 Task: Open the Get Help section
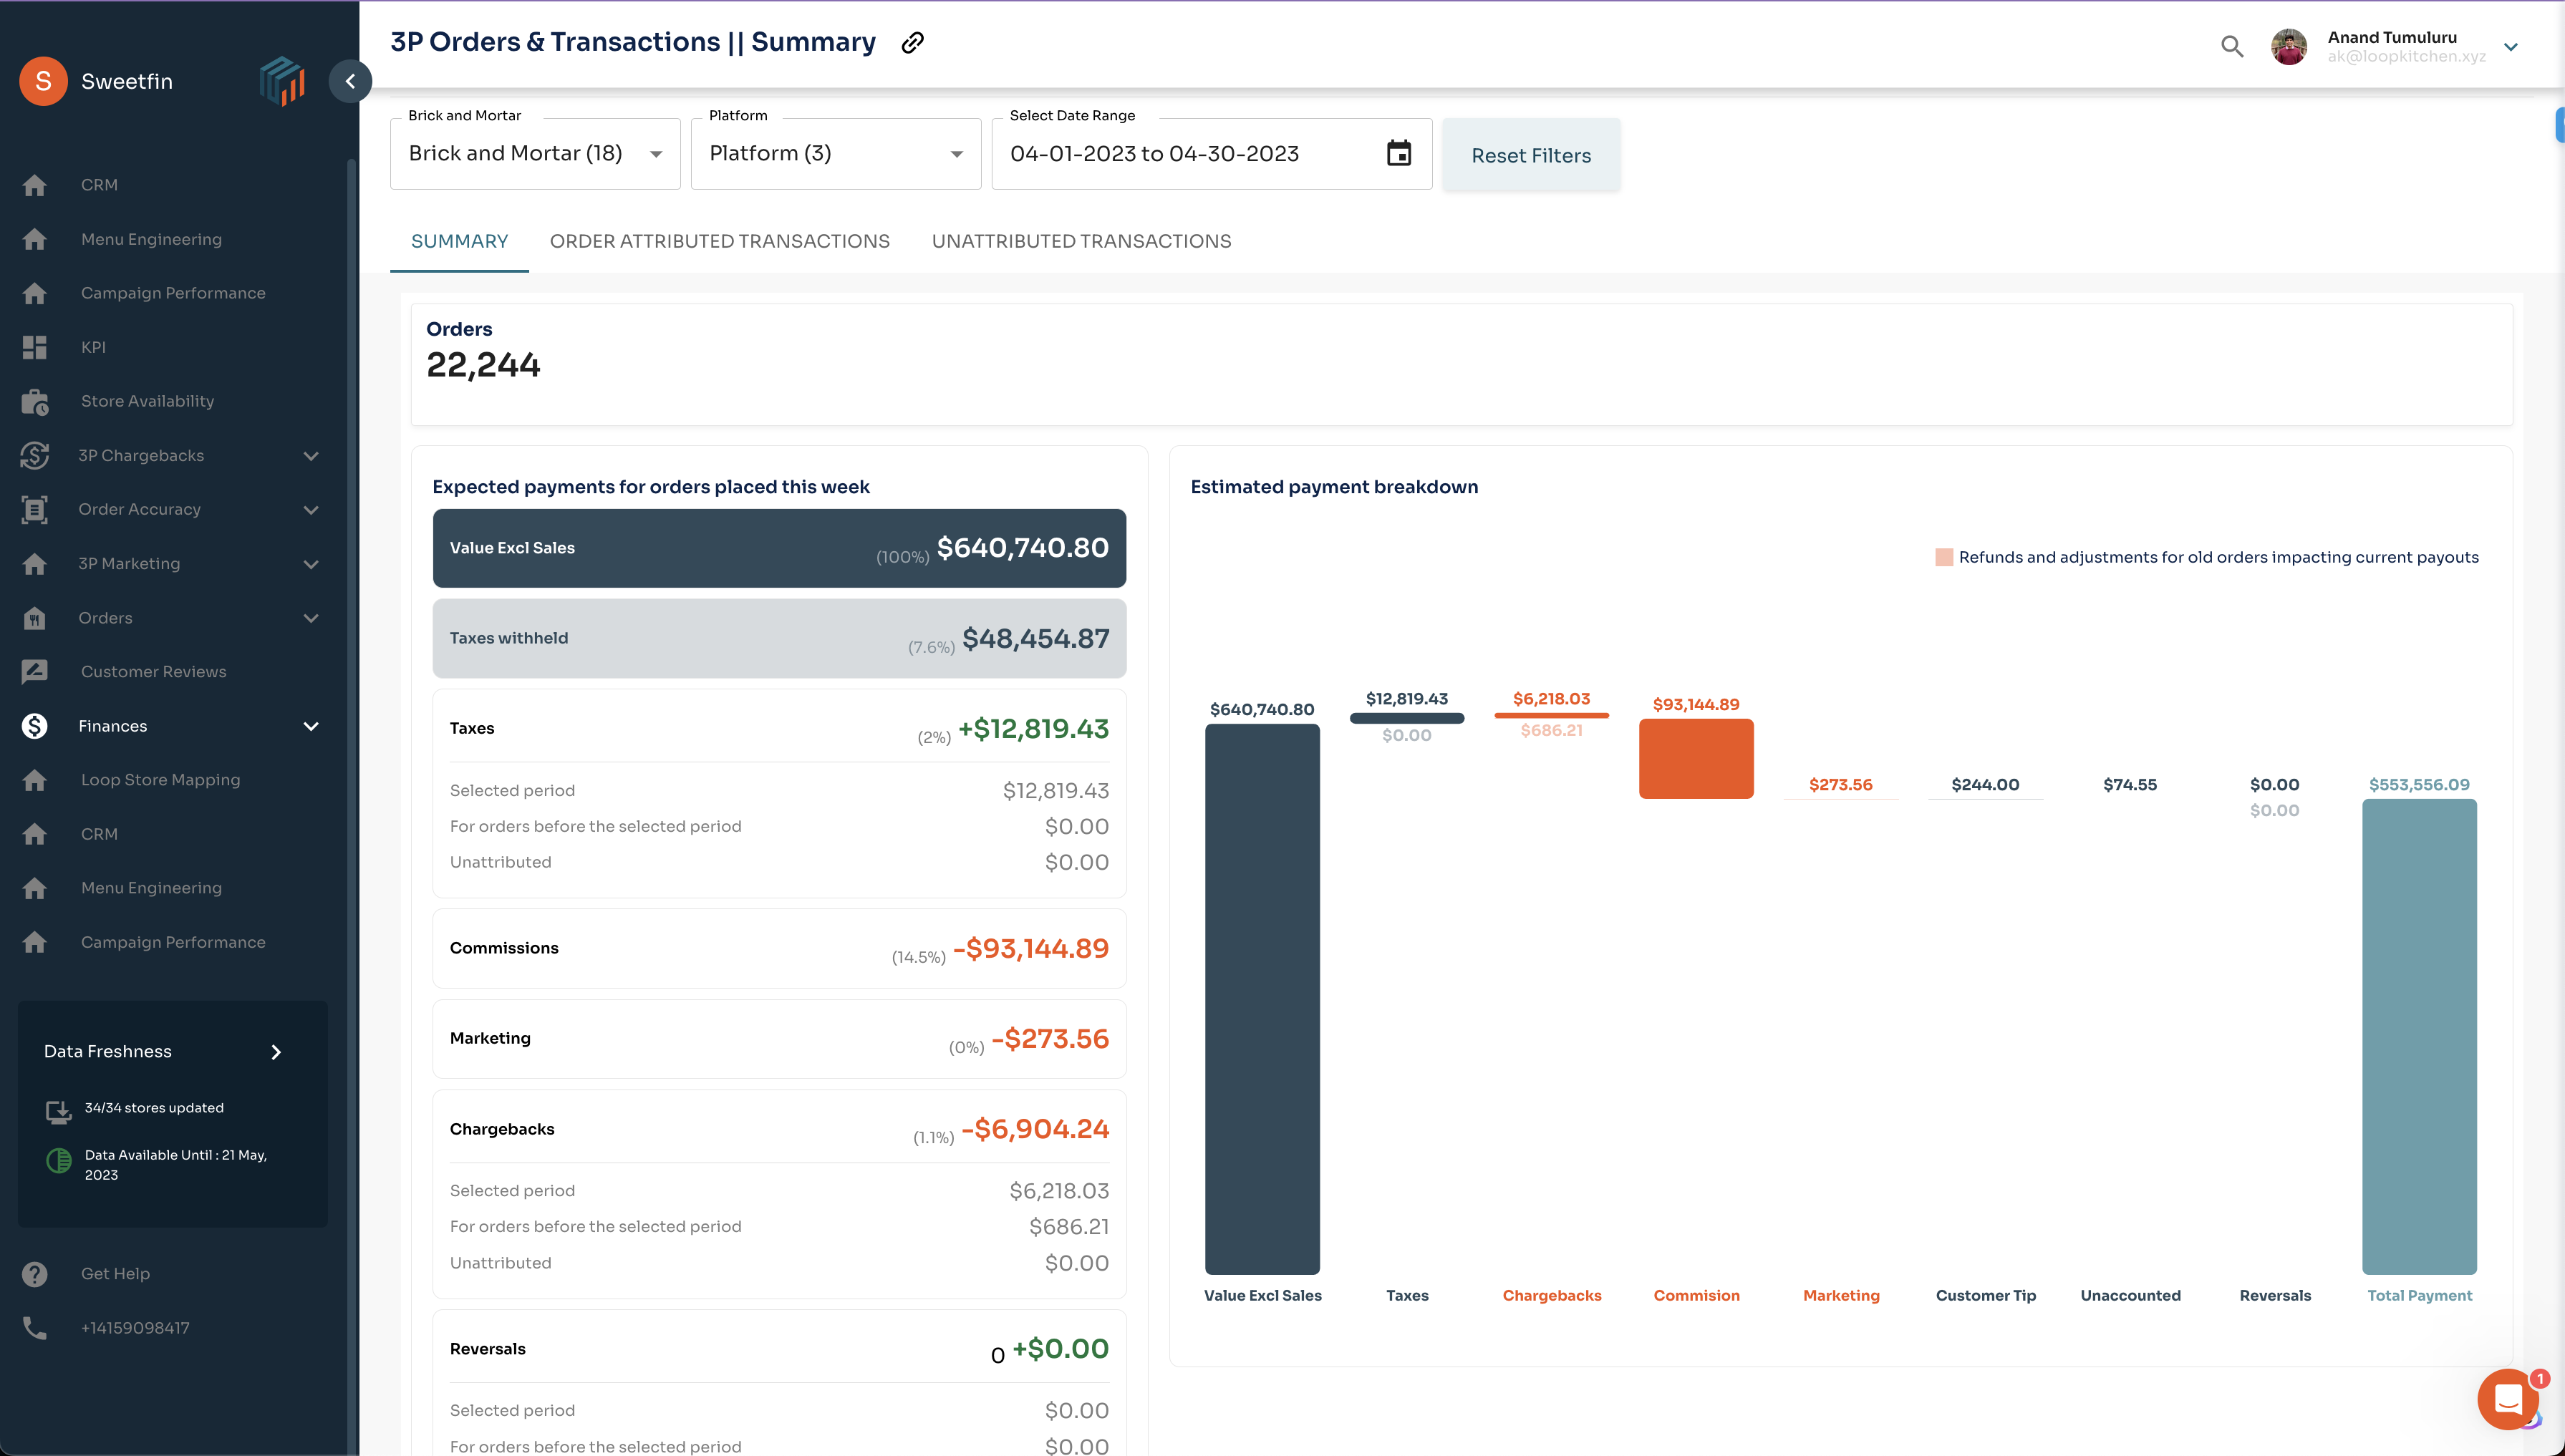[x=114, y=1273]
